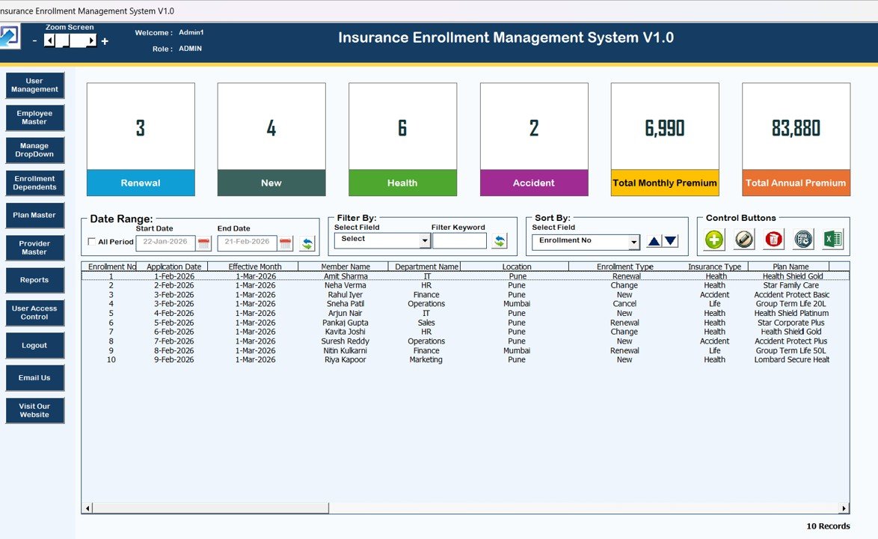This screenshot has height=539, width=878.
Task: Click the Visit Our Website button
Action: click(x=34, y=410)
